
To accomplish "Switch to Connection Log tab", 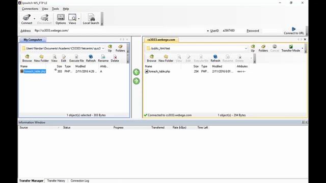I will (80, 181).
